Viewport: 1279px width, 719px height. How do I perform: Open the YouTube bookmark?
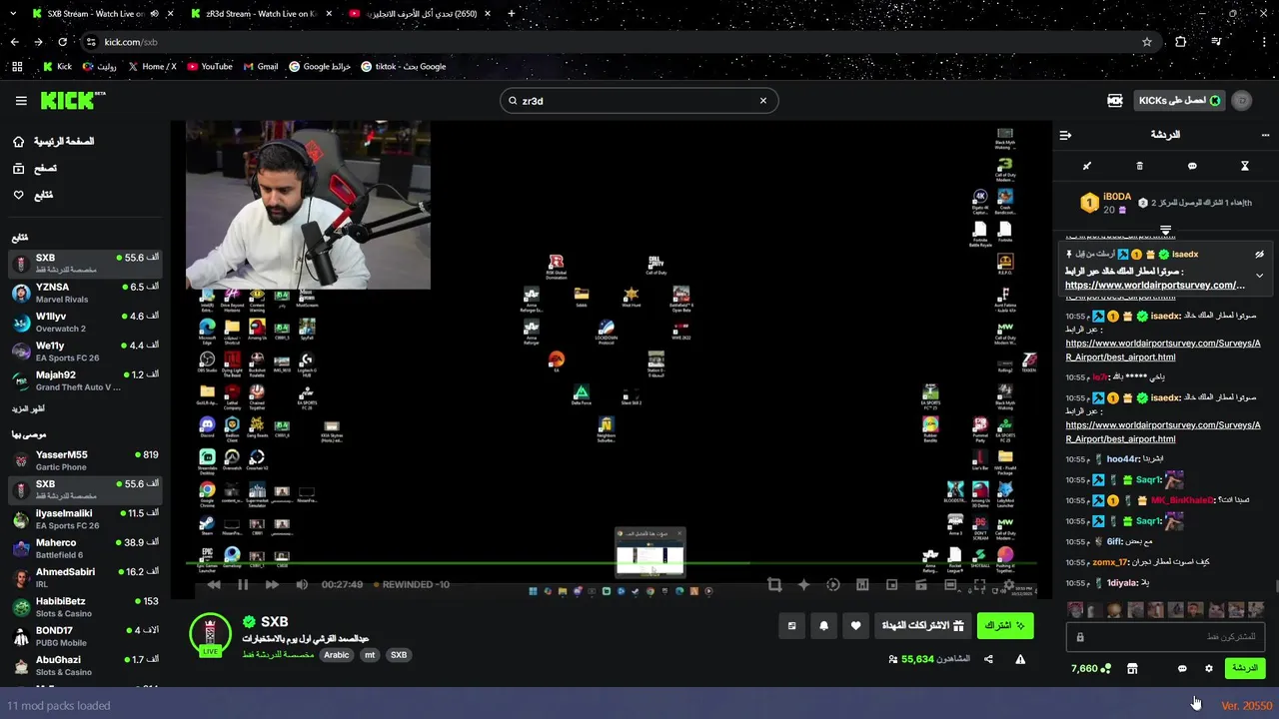click(x=210, y=67)
